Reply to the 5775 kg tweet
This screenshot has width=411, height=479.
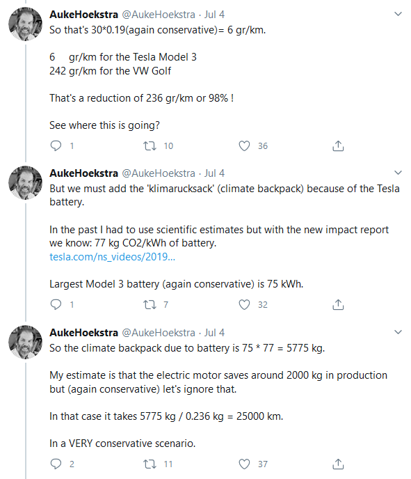pyautogui.click(x=56, y=464)
